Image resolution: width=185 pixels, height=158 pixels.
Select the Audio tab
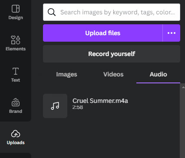tap(158, 74)
